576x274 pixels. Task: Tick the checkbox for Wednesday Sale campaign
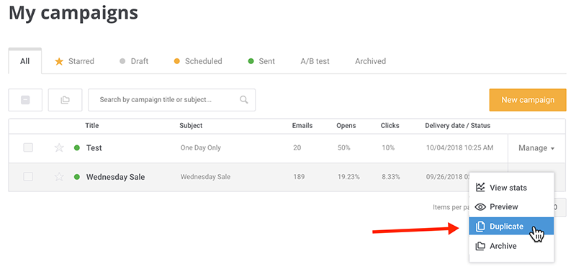(x=28, y=177)
